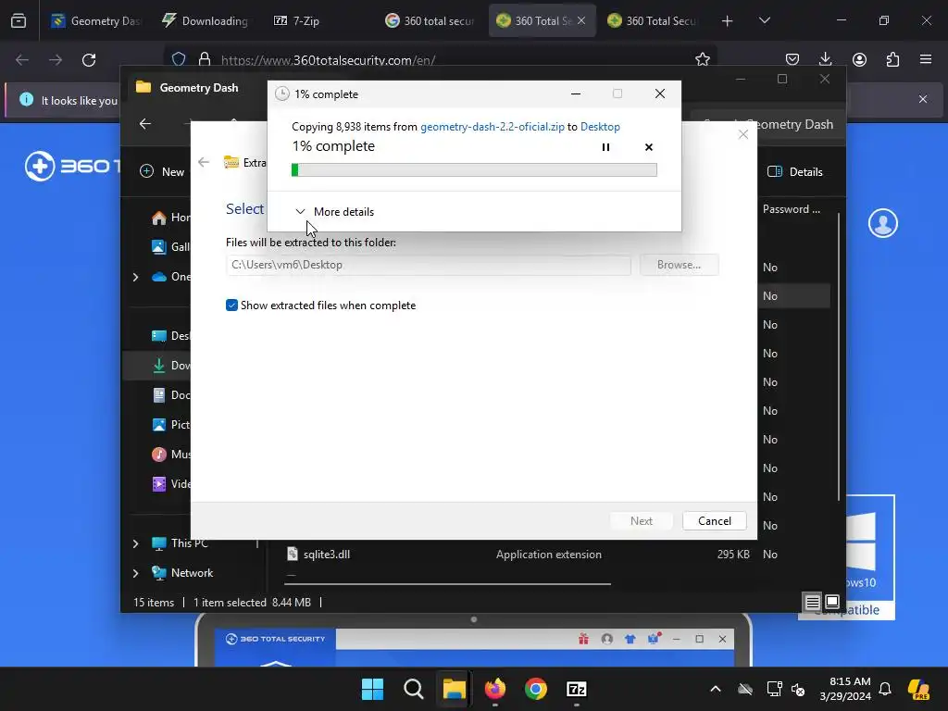Open notifications bell in taskbar

[885, 689]
